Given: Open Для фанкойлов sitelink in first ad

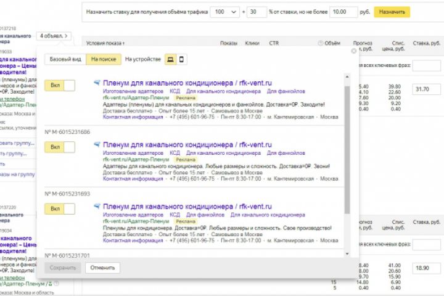Looking at the screenshot, I should 286,91.
